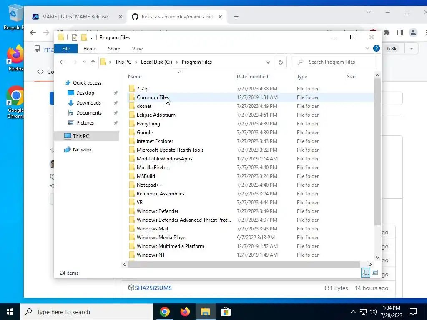Select the Google folder icon
Screen dimensions: 427x320
132,132
